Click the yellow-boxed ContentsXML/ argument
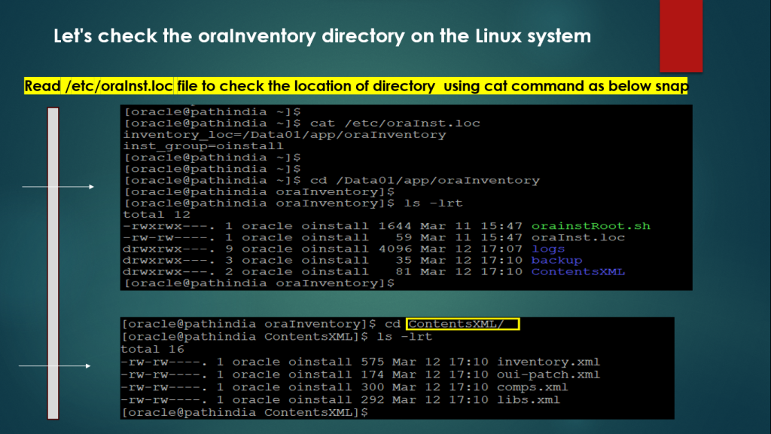 tap(463, 324)
